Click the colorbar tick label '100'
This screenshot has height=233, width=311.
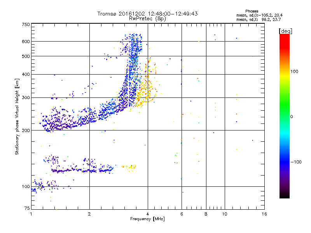[x=294, y=71]
